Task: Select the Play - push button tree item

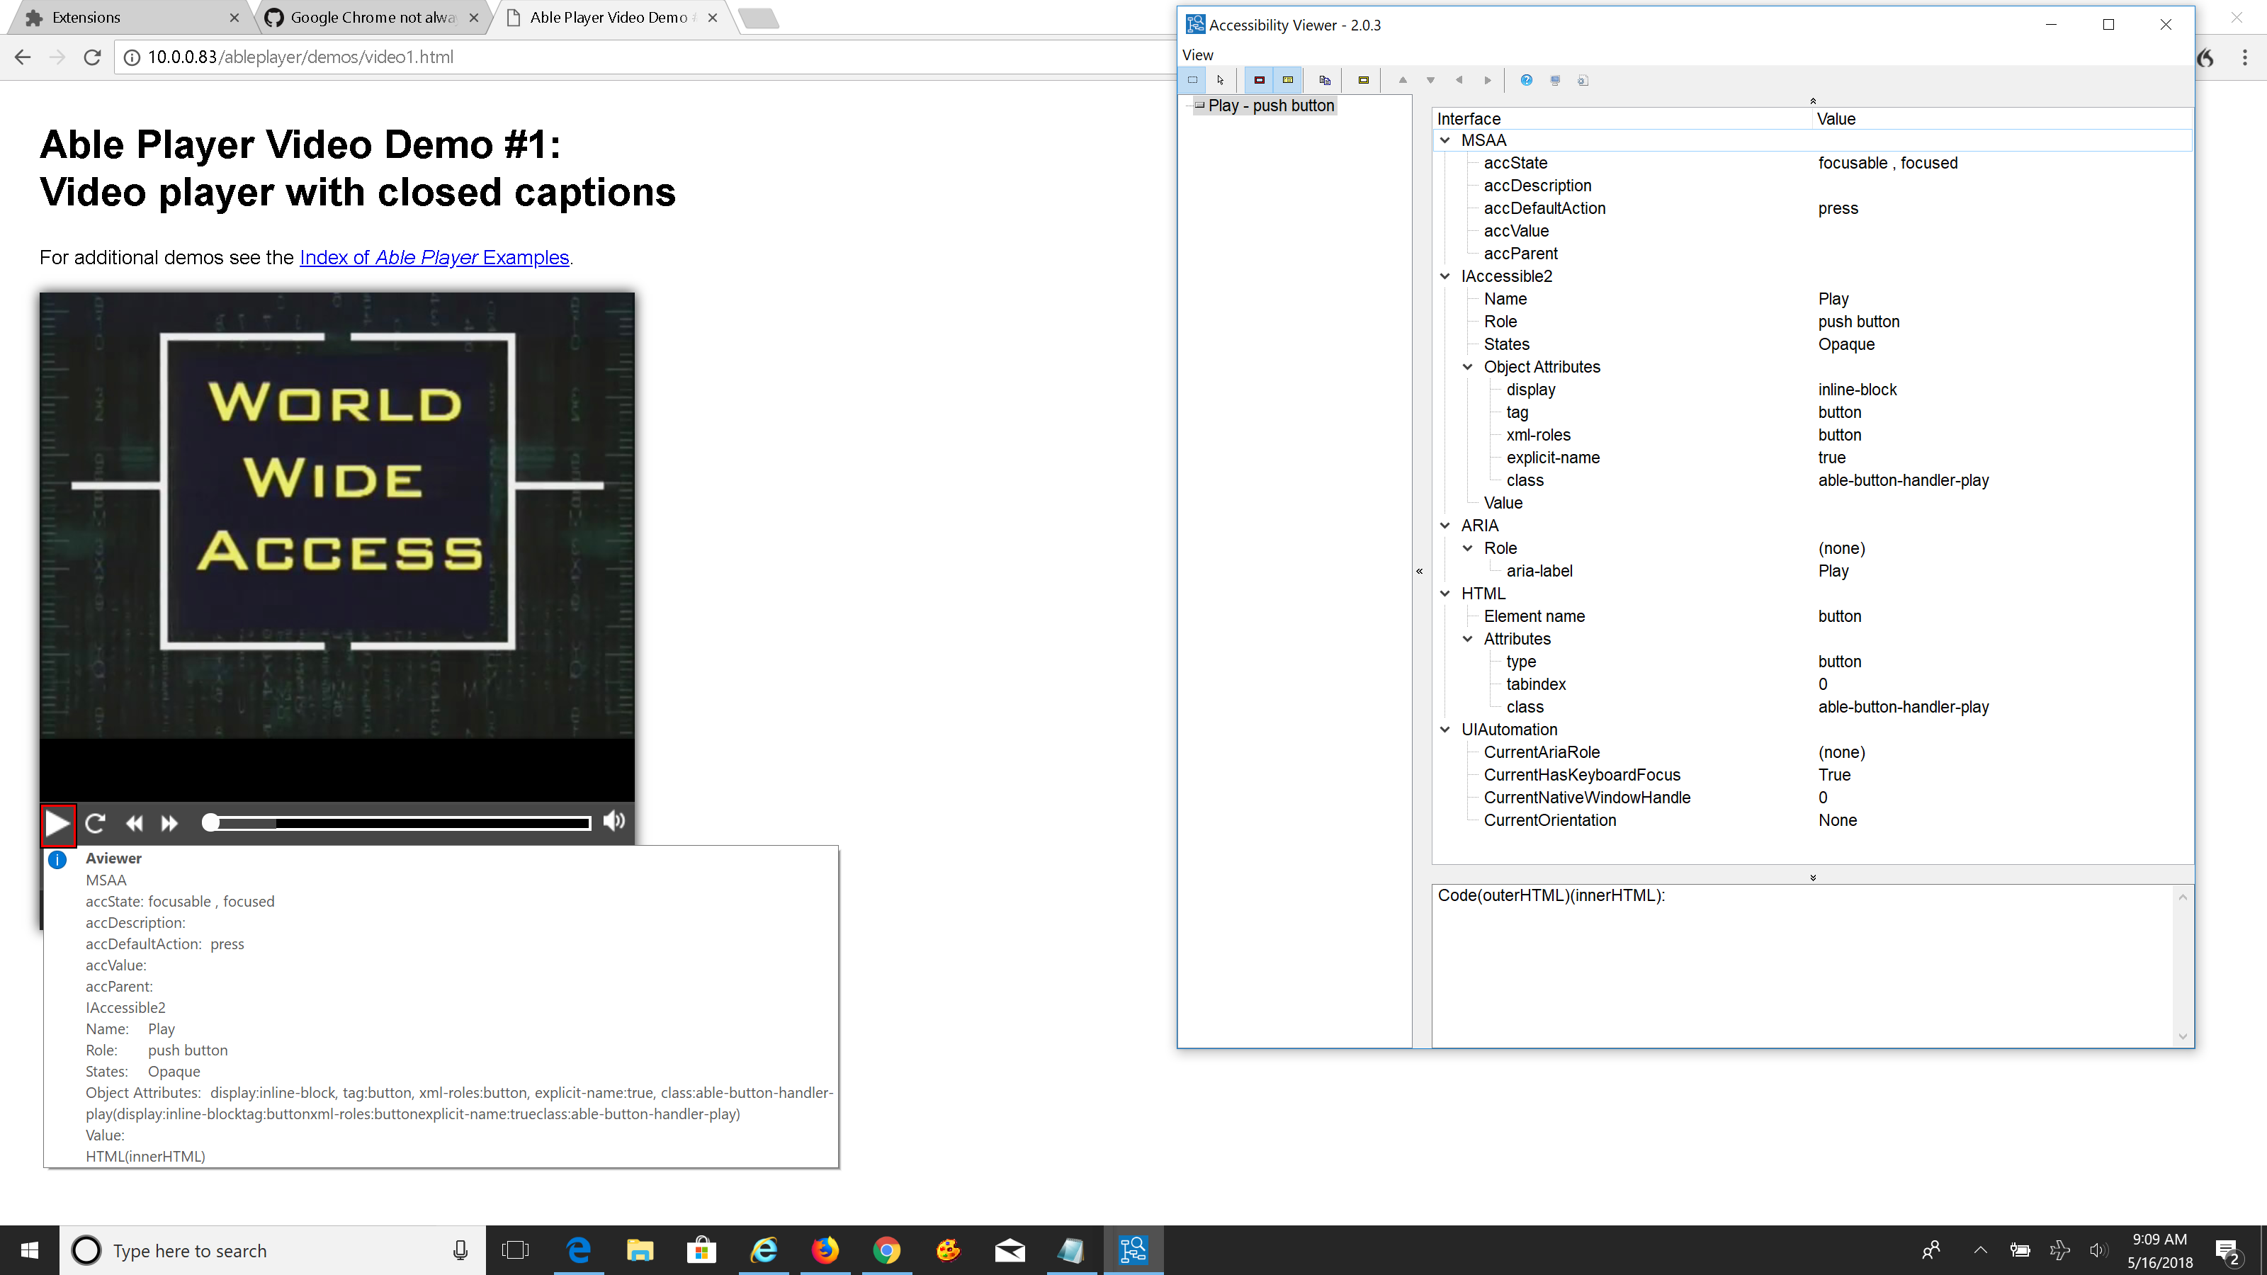Action: [1270, 106]
